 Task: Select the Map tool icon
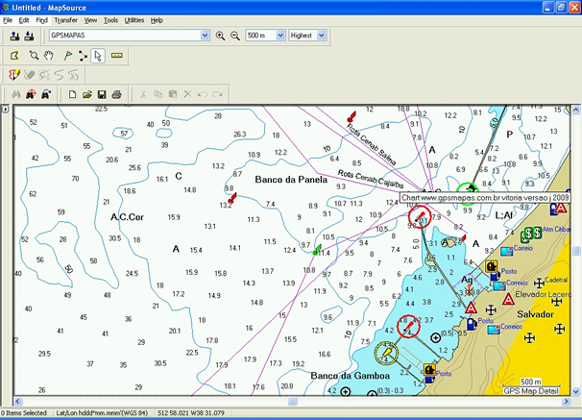click(14, 56)
